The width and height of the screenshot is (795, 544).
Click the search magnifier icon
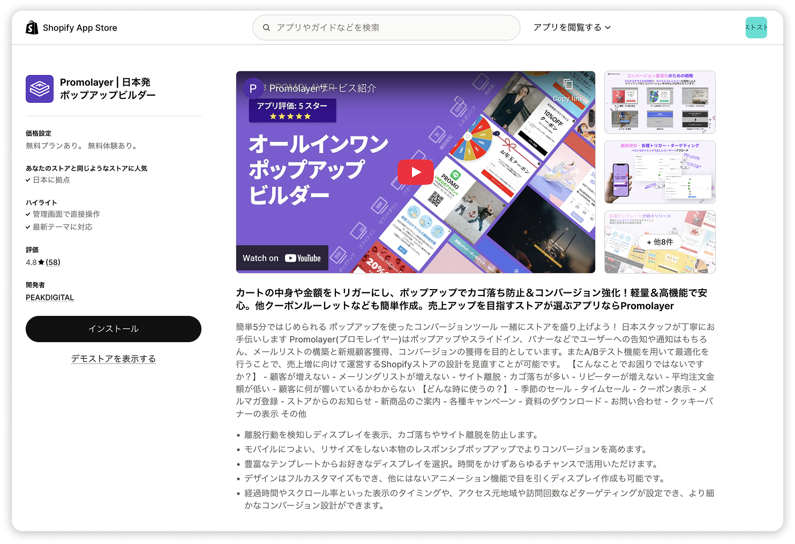266,28
